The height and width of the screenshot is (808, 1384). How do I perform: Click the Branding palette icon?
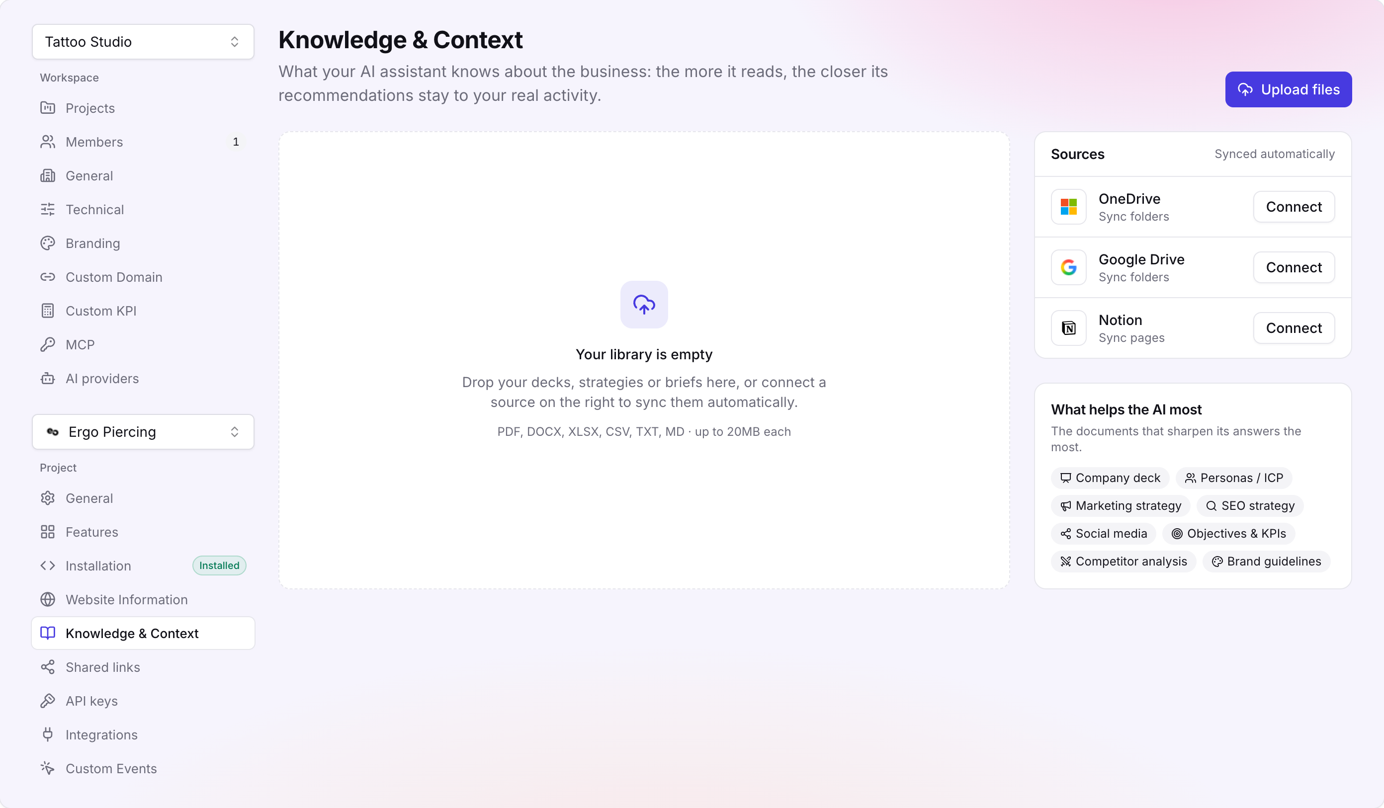pos(48,243)
